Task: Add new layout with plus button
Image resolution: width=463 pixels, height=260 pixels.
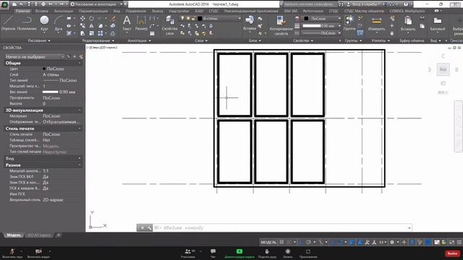Action: [x=59, y=235]
